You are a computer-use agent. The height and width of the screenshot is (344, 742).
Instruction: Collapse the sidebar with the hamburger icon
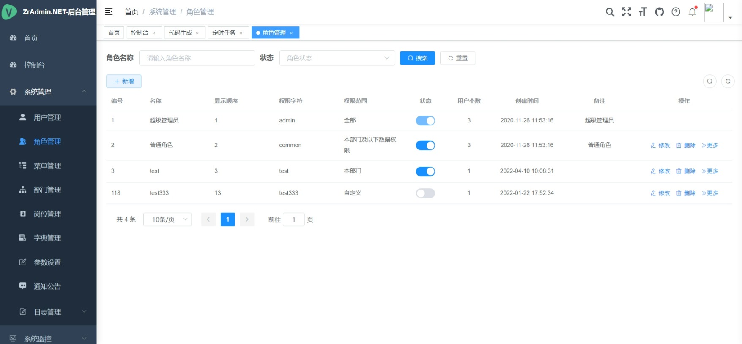[x=109, y=11]
